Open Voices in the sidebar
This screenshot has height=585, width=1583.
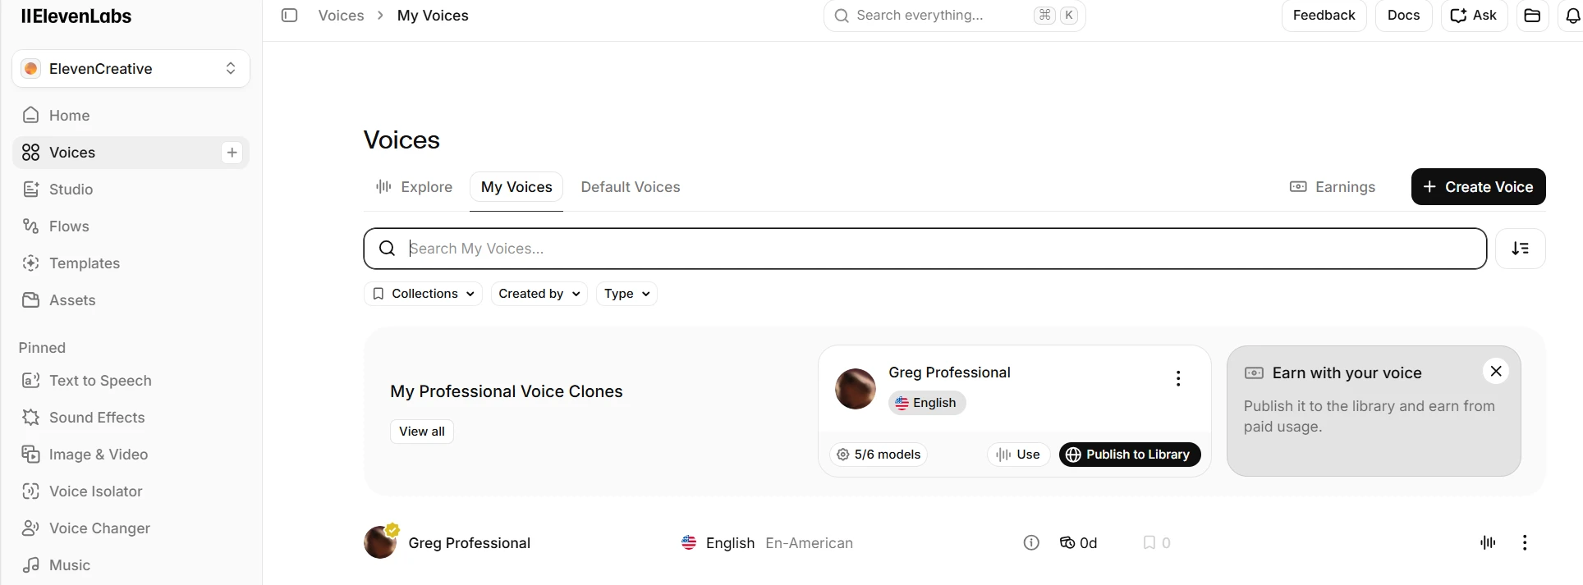pyautogui.click(x=115, y=153)
